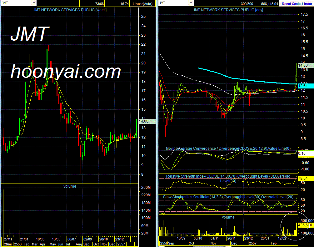Open the JMT symbol dropdown in daily chart
The image size is (314, 247).
coord(191,3)
